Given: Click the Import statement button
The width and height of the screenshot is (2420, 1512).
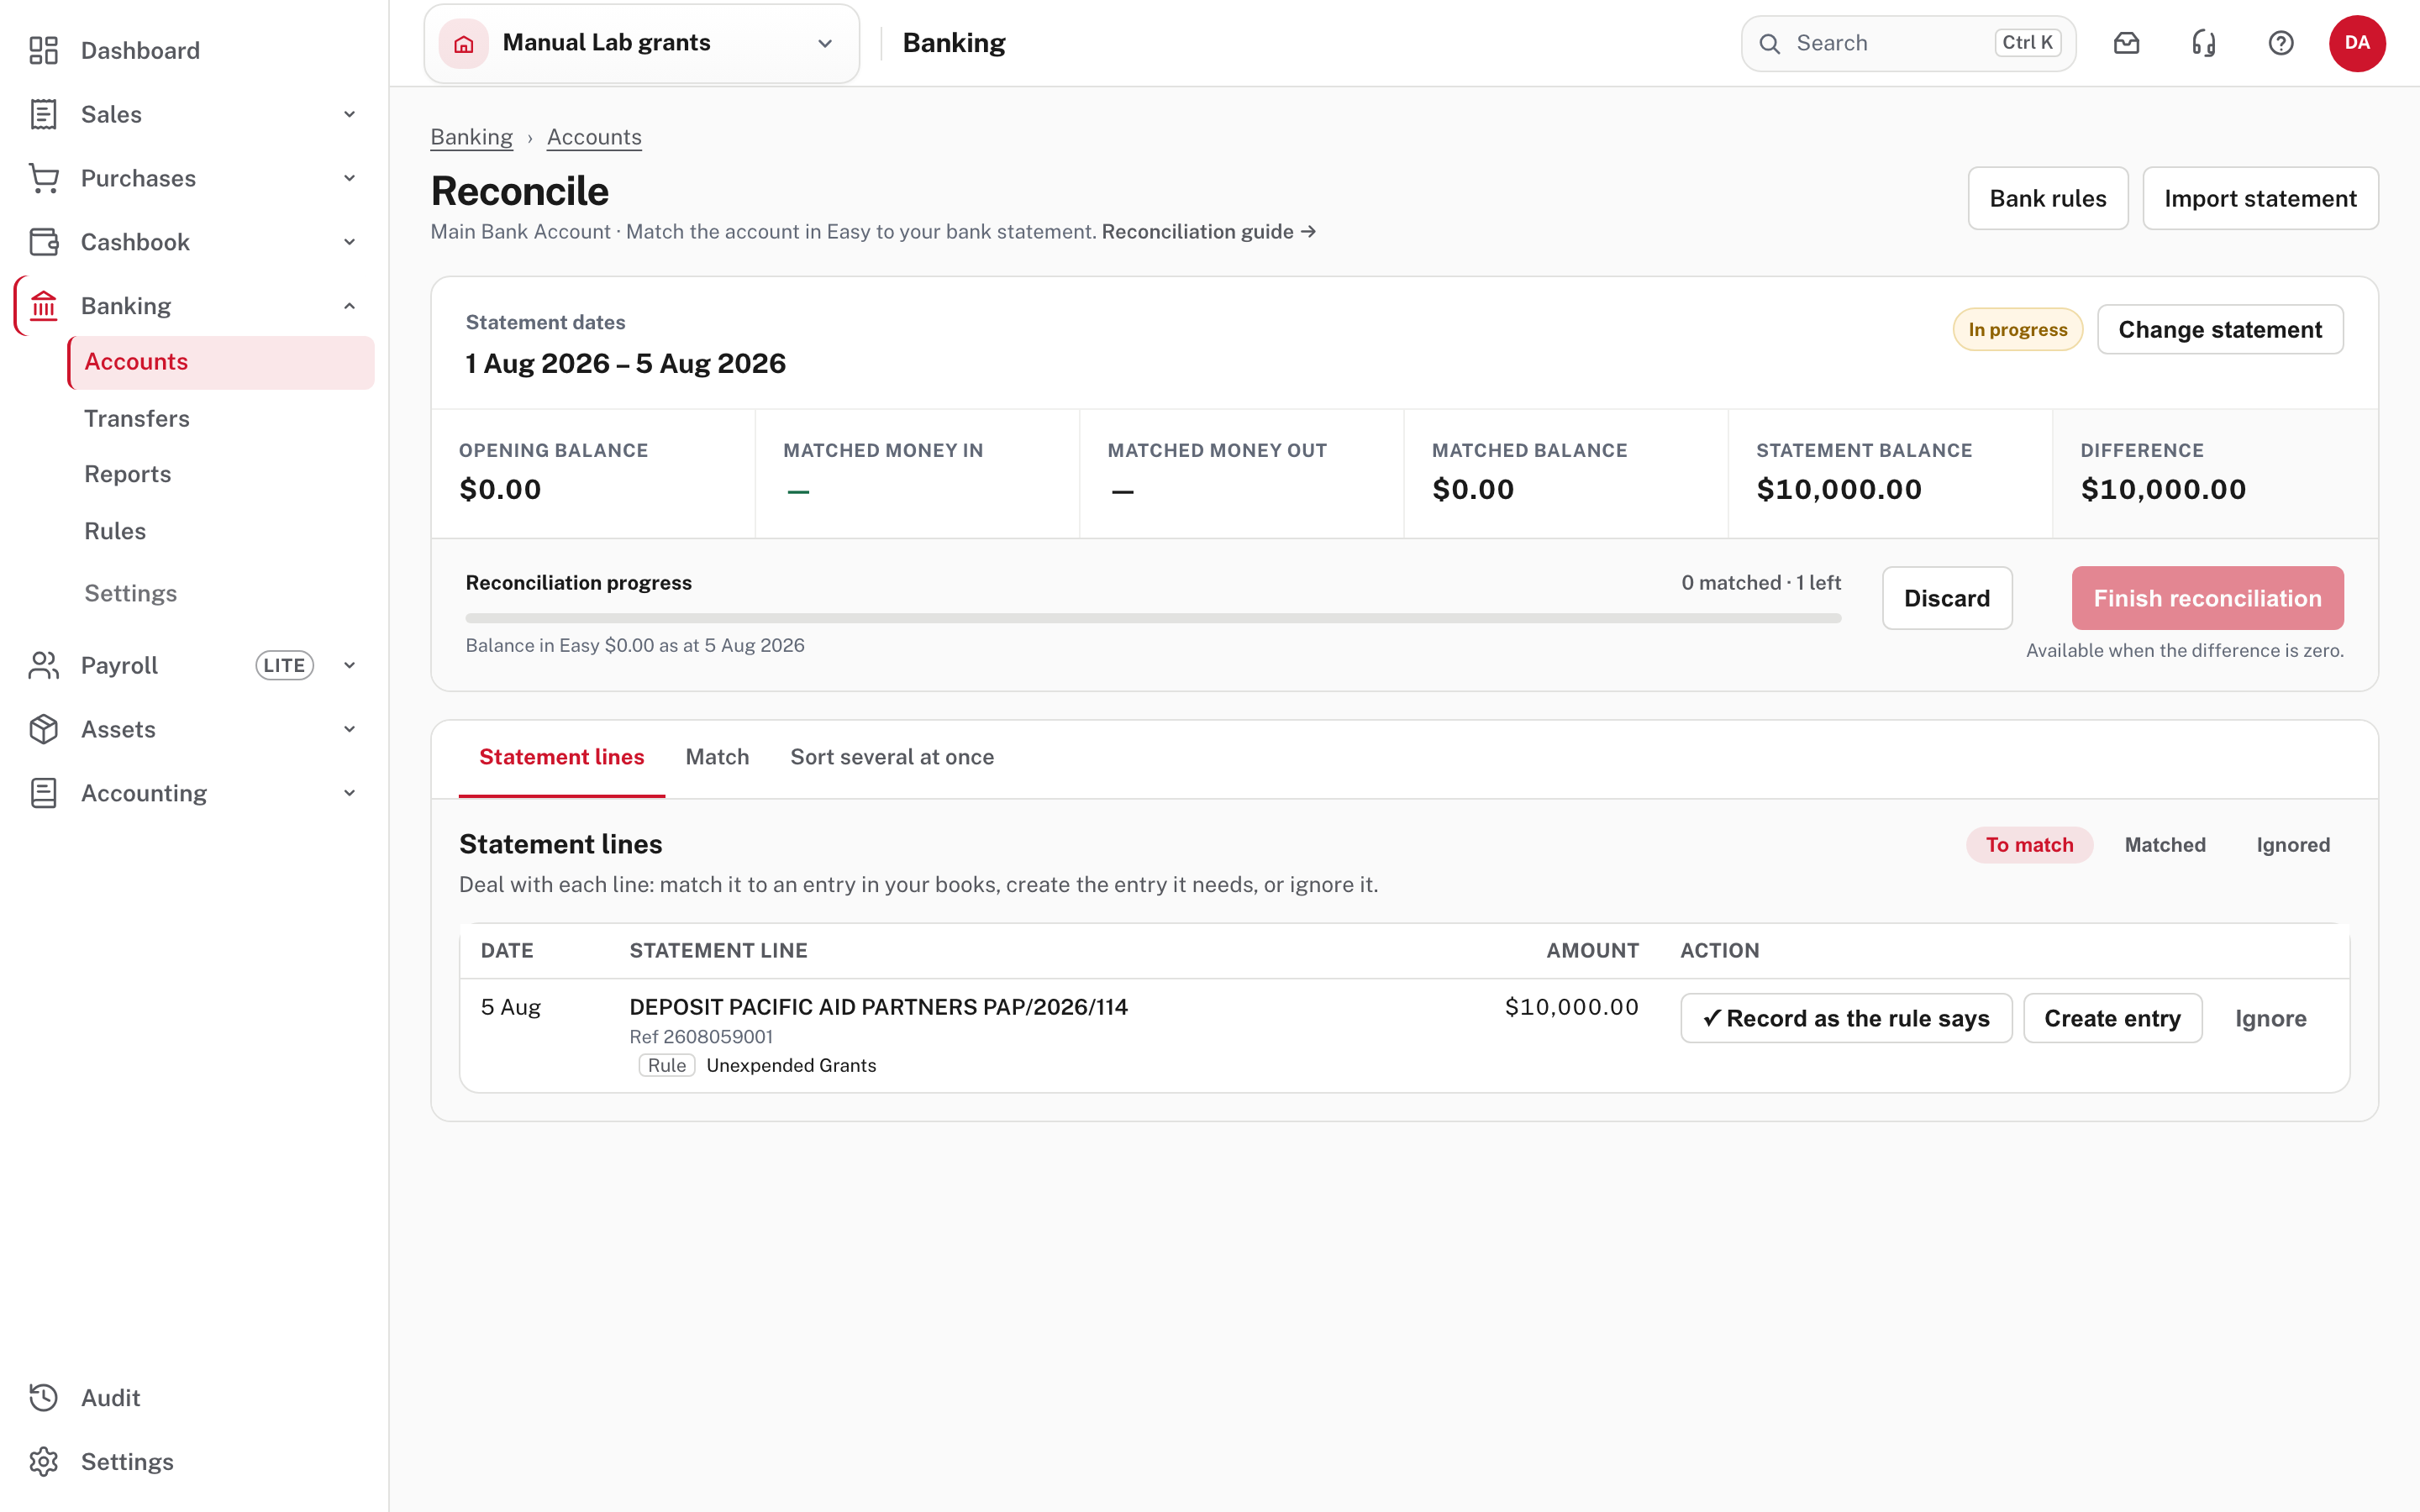Looking at the screenshot, I should click(x=2260, y=198).
